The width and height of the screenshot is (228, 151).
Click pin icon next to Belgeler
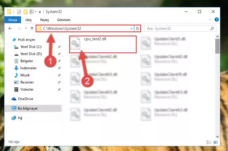[x=59, y=61]
